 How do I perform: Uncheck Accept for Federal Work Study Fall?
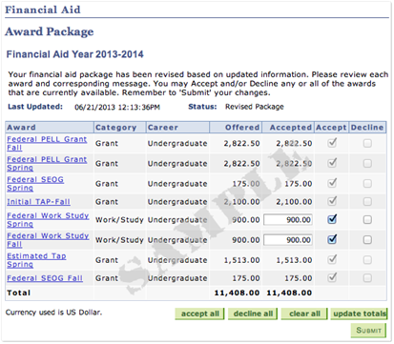(332, 239)
